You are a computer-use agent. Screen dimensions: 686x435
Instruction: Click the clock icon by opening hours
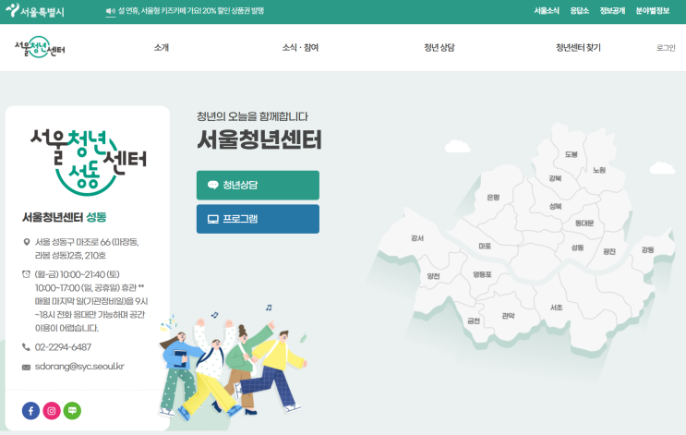click(26, 274)
